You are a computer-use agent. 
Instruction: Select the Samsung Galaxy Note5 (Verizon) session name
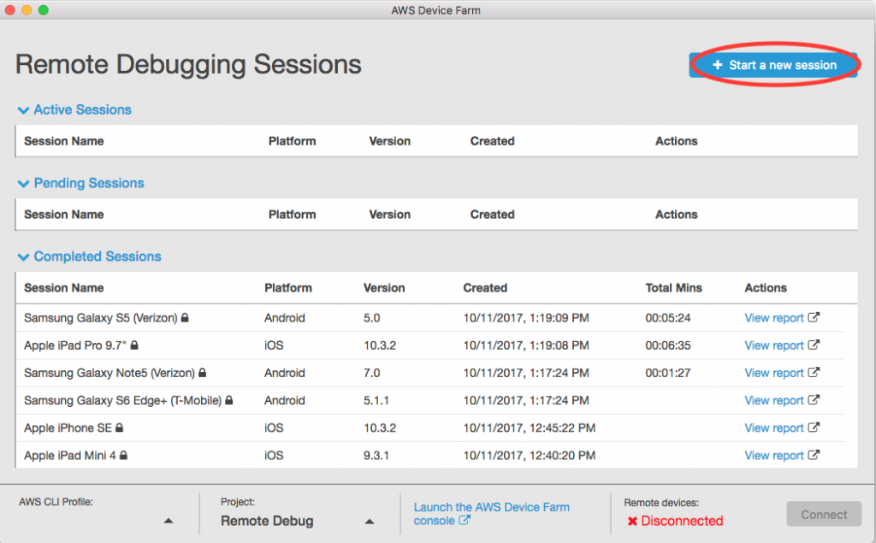click(x=109, y=373)
